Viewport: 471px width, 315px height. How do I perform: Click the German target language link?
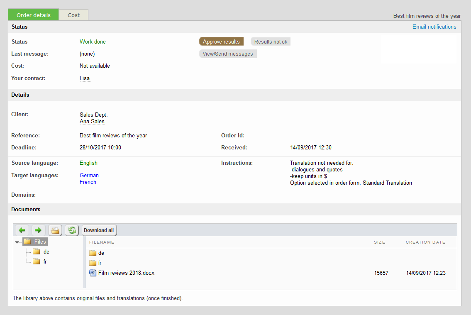point(89,175)
